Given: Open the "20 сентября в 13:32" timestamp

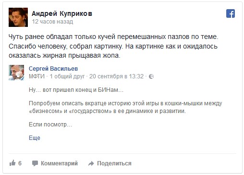Looking at the screenshot, I should tap(116, 76).
